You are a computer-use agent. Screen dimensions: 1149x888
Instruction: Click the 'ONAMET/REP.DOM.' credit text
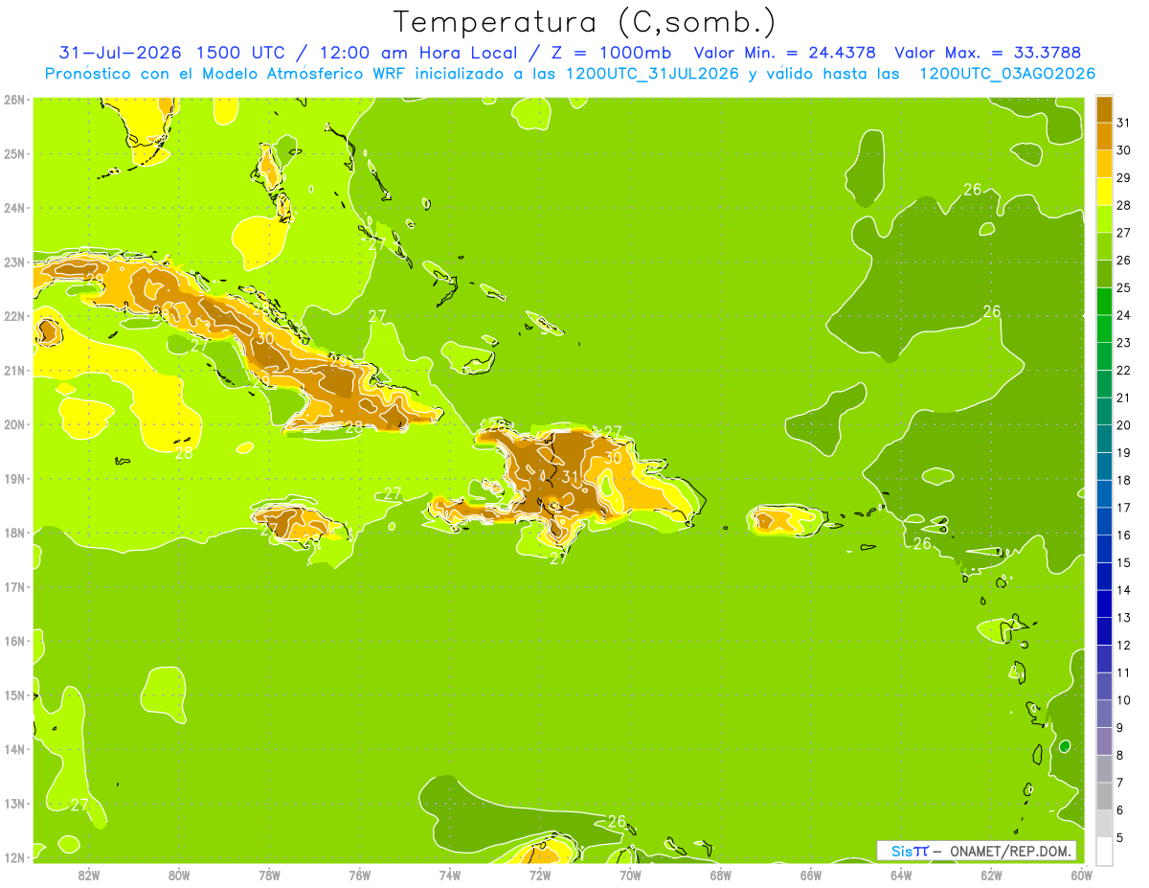pyautogui.click(x=1010, y=851)
